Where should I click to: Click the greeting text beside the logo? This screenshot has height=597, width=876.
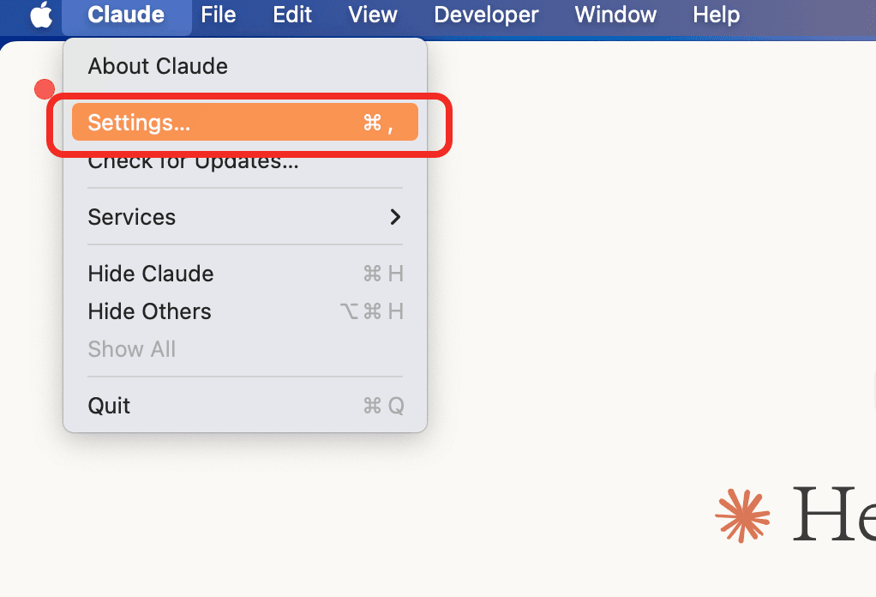[834, 513]
